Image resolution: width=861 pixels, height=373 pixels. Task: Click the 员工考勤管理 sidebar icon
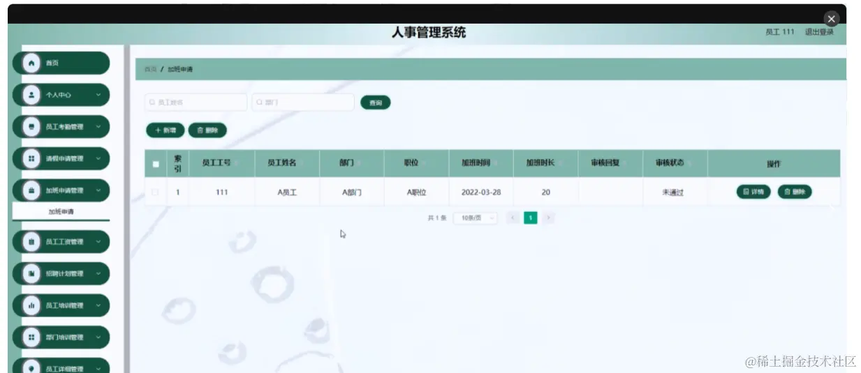pyautogui.click(x=31, y=127)
